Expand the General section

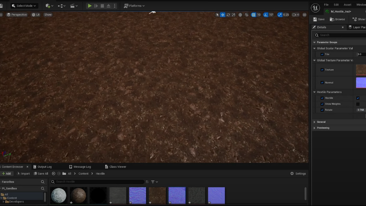click(314, 122)
